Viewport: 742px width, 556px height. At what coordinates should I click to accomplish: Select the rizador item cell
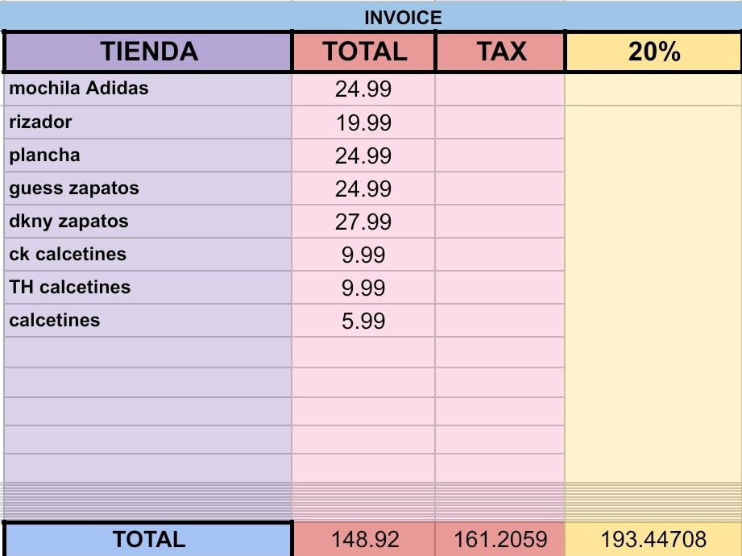148,122
